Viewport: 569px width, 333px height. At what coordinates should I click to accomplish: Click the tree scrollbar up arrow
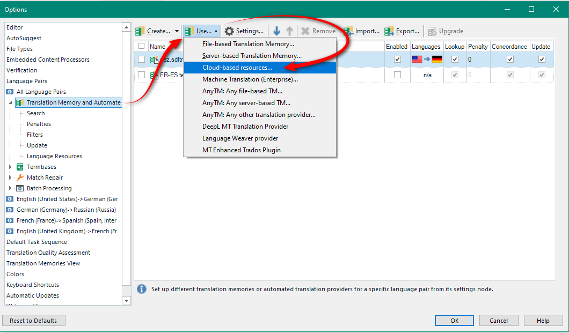pyautogui.click(x=126, y=27)
